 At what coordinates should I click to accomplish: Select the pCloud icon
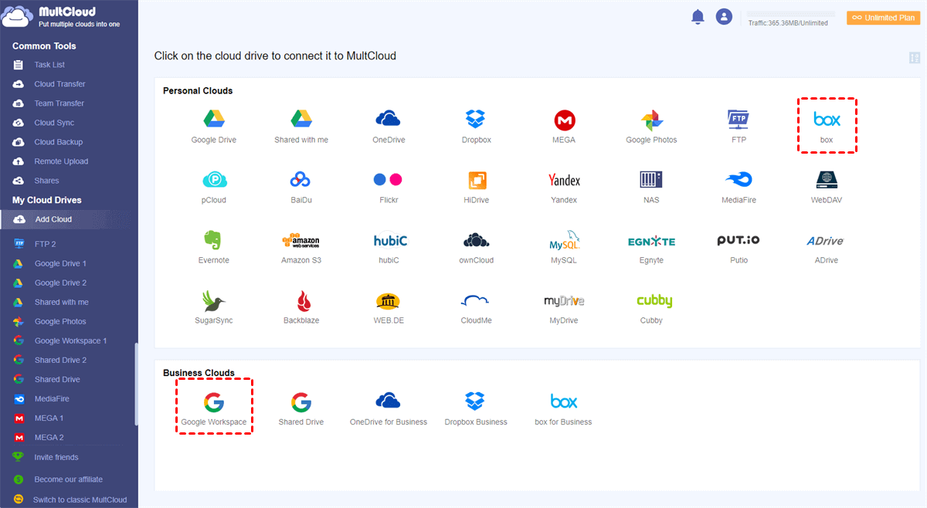(x=214, y=180)
